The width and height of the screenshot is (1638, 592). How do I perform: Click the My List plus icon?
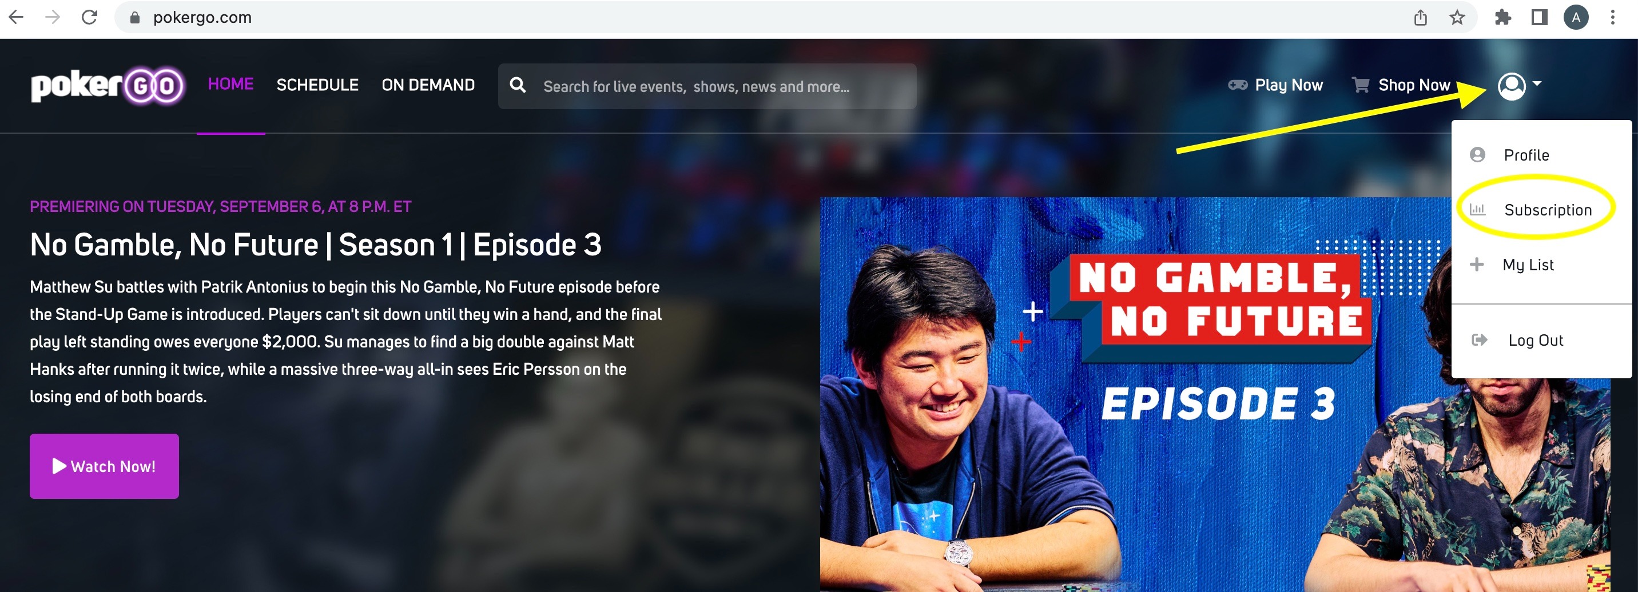pyautogui.click(x=1477, y=264)
